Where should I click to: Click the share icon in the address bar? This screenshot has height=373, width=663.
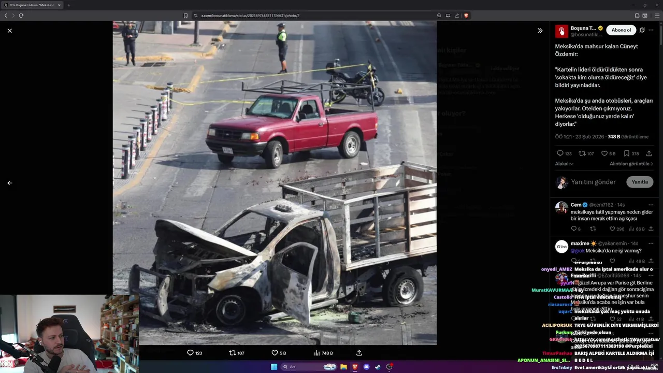457,16
